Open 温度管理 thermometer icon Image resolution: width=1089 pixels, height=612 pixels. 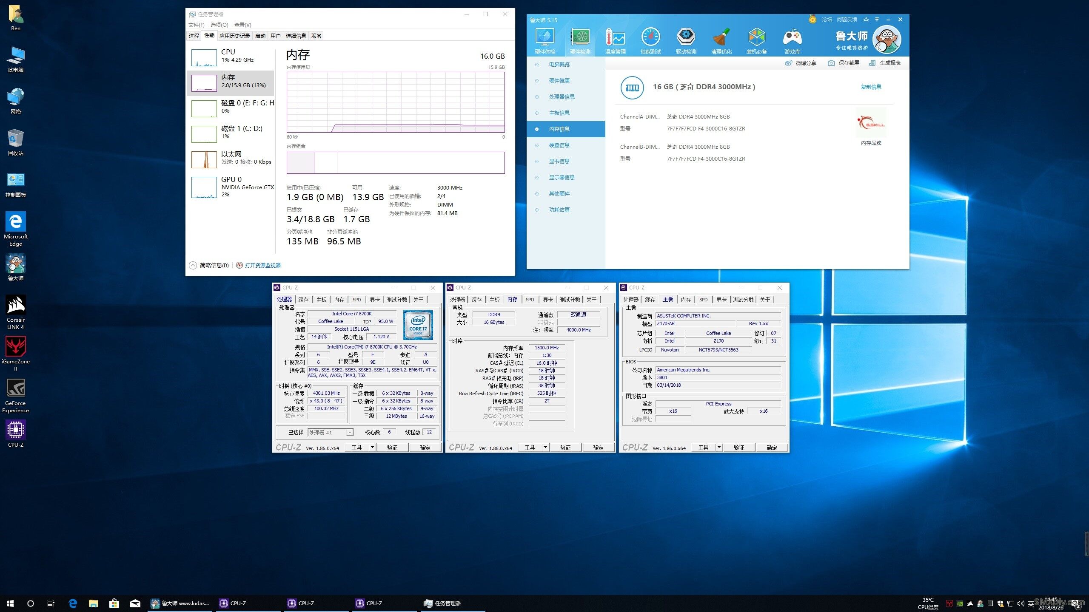(616, 40)
